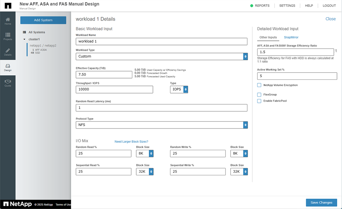Click the NetApp logo in top-left corner
Image resolution: width=342 pixels, height=209 pixels.
tap(8, 6)
